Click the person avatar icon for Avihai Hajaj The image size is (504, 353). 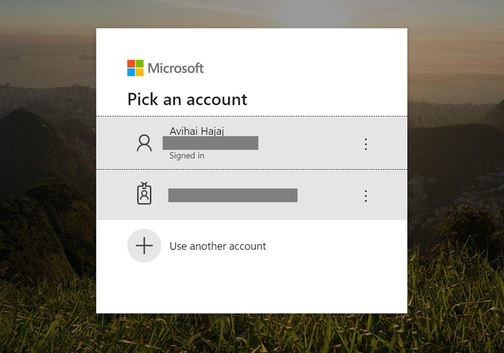coord(144,143)
